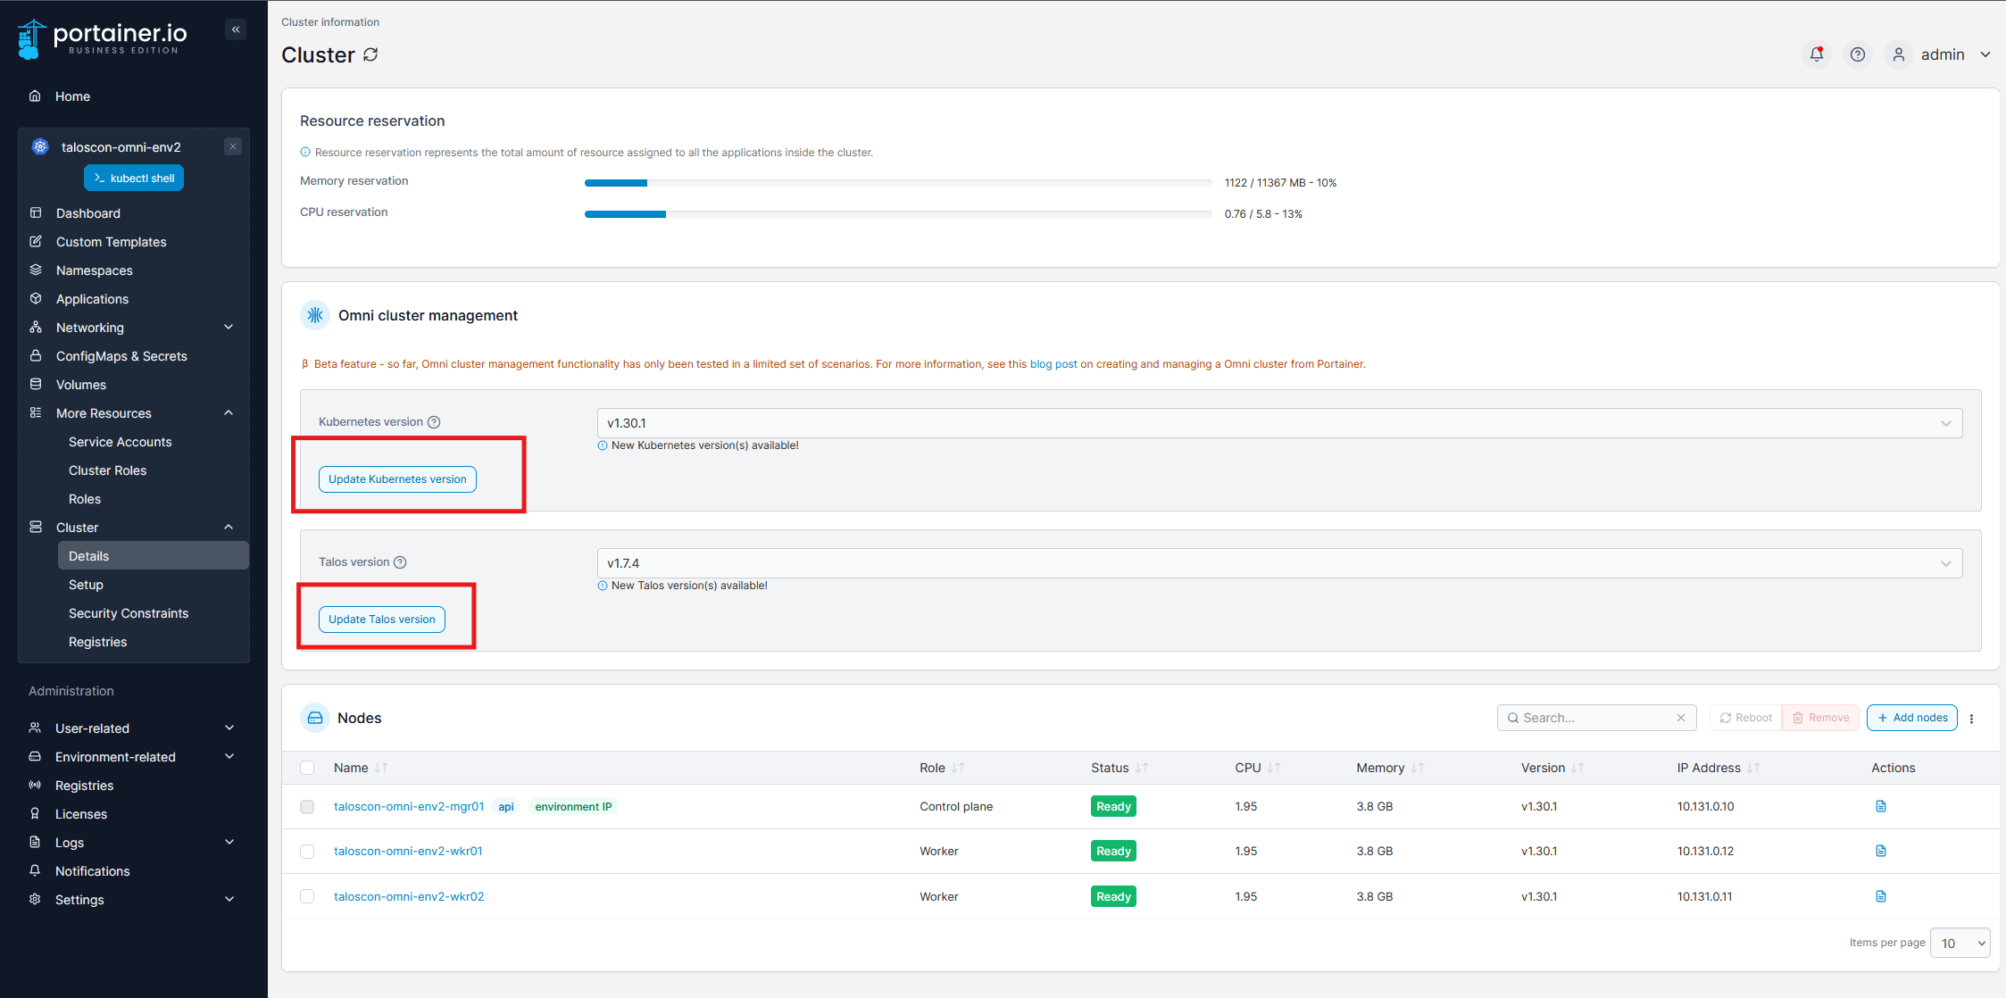Check the taloscon-omni-env2-mgr01 row checkbox
The height and width of the screenshot is (998, 2006).
click(x=307, y=807)
